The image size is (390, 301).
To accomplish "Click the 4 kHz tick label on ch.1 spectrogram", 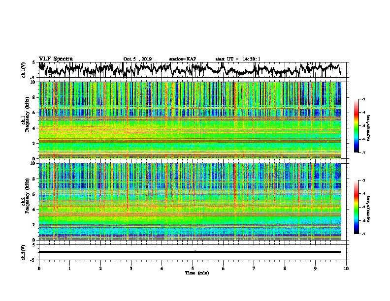I will point(34,128).
